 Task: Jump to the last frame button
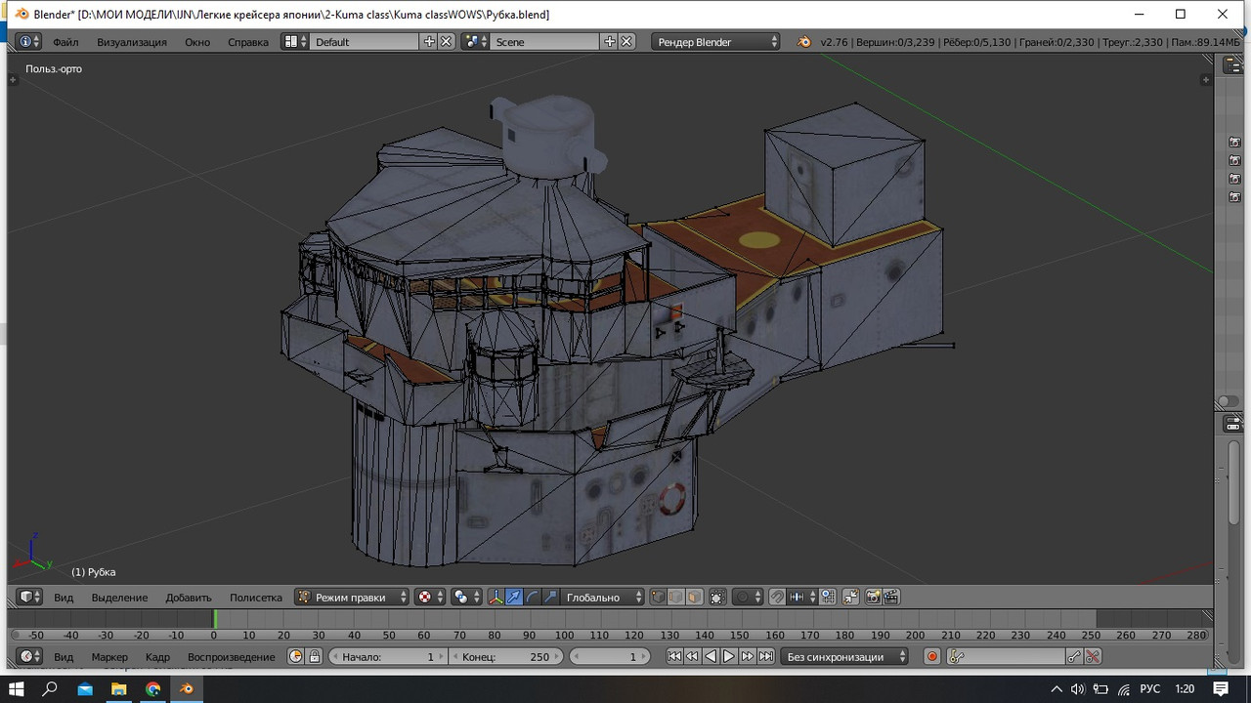pyautogui.click(x=766, y=657)
